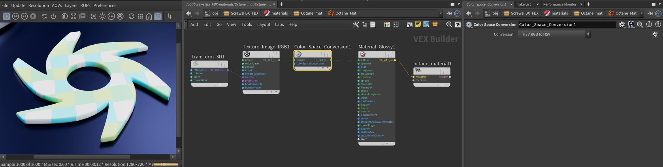This screenshot has height=167, width=663.
Task: Expand the network editor path dropdown arrow
Action: (x=440, y=13)
